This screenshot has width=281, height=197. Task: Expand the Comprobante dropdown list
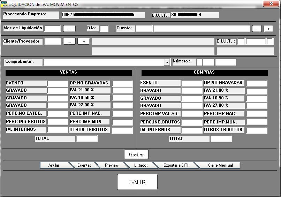pyautogui.click(x=167, y=62)
